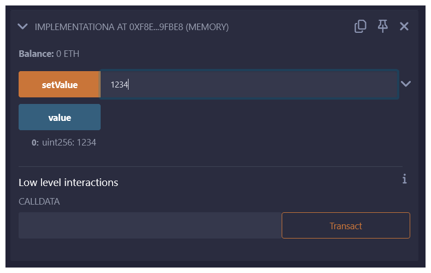Screen dimensions: 431x273
Task: Click the 0XF8E...9FBE8 address text
Action: point(154,27)
